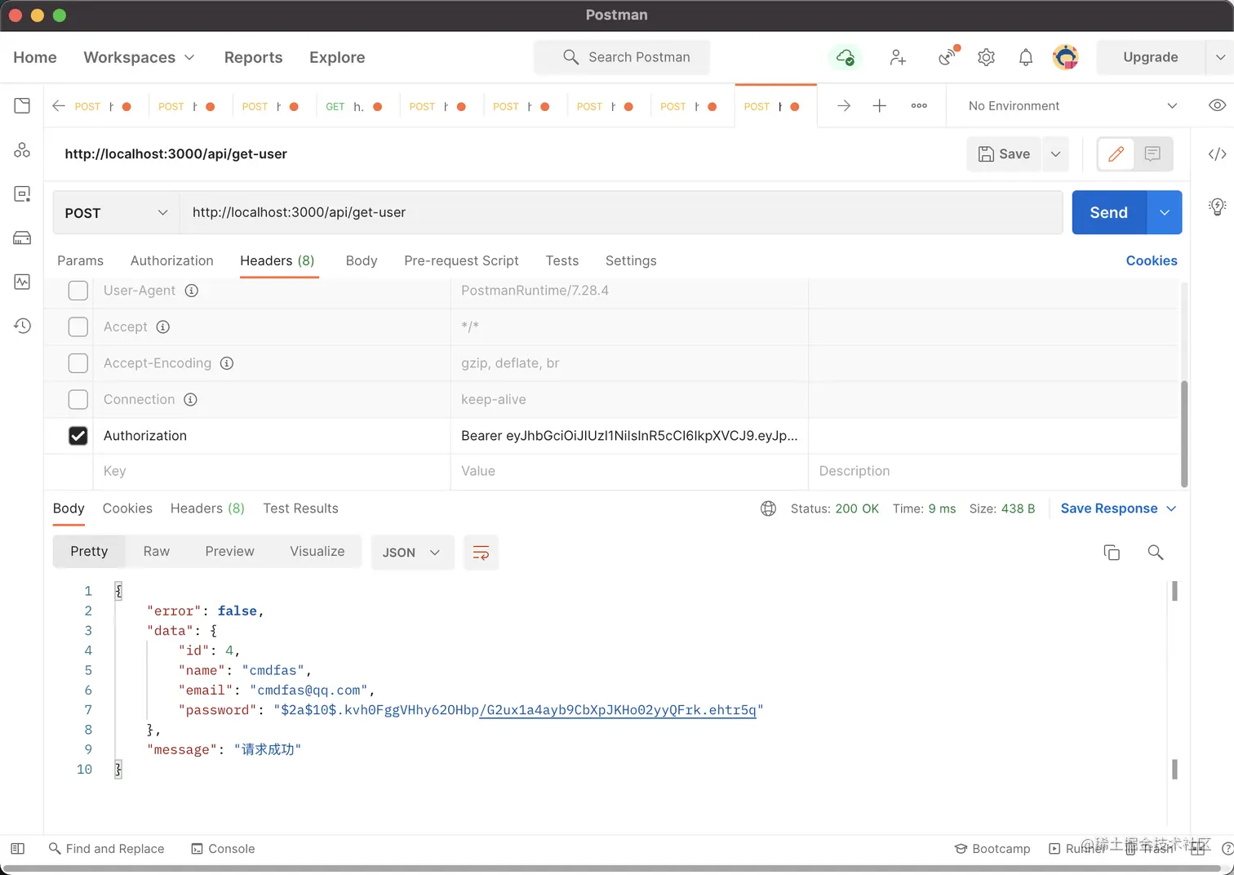The height and width of the screenshot is (875, 1234).
Task: Click the comments icon
Action: click(1152, 153)
